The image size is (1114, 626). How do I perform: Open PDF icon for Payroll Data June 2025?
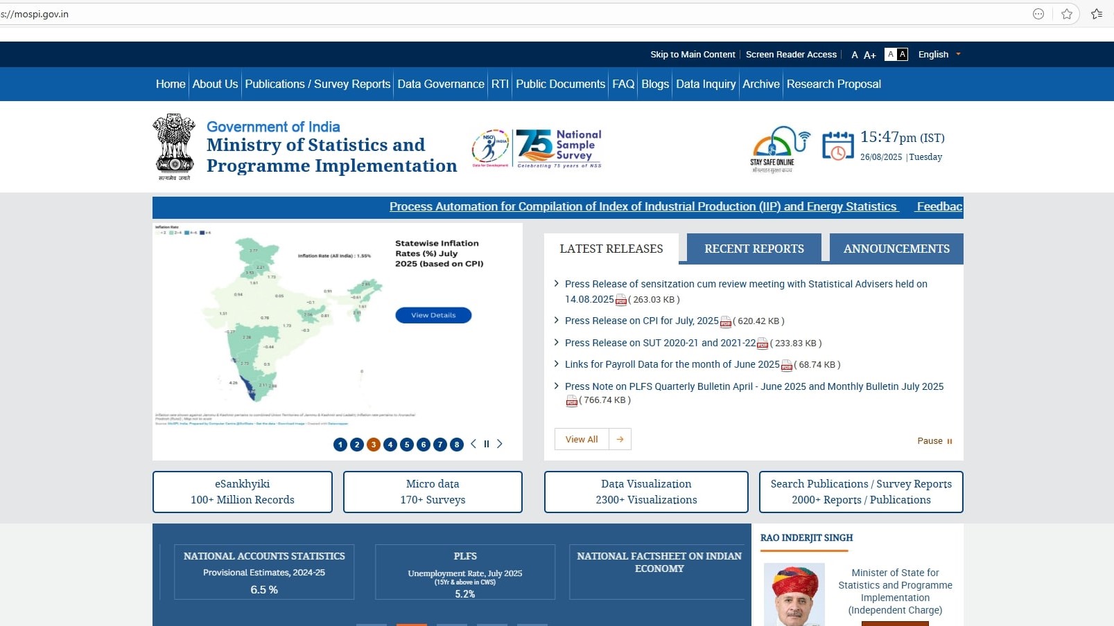tap(787, 365)
